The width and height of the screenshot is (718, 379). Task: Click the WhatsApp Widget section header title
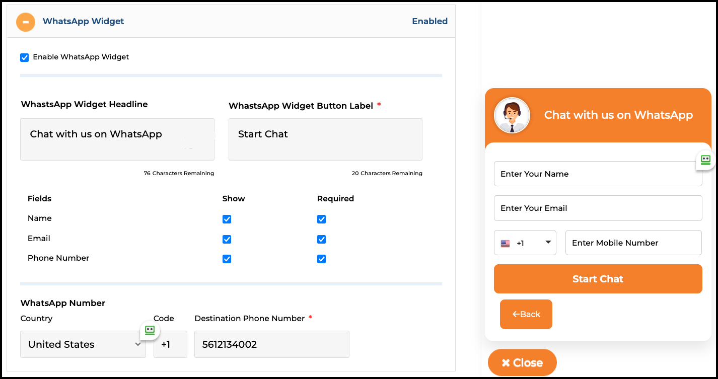click(x=83, y=21)
